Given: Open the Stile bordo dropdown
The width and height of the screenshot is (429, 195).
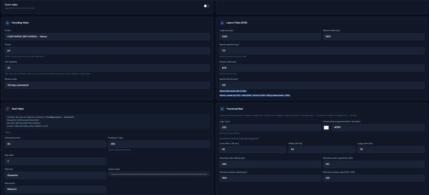Looking at the screenshot, I should (55, 189).
